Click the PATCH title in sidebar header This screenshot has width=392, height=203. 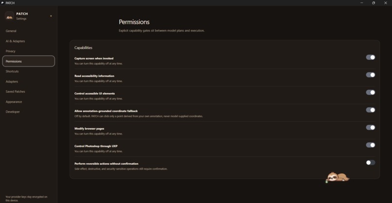pyautogui.click(x=22, y=14)
